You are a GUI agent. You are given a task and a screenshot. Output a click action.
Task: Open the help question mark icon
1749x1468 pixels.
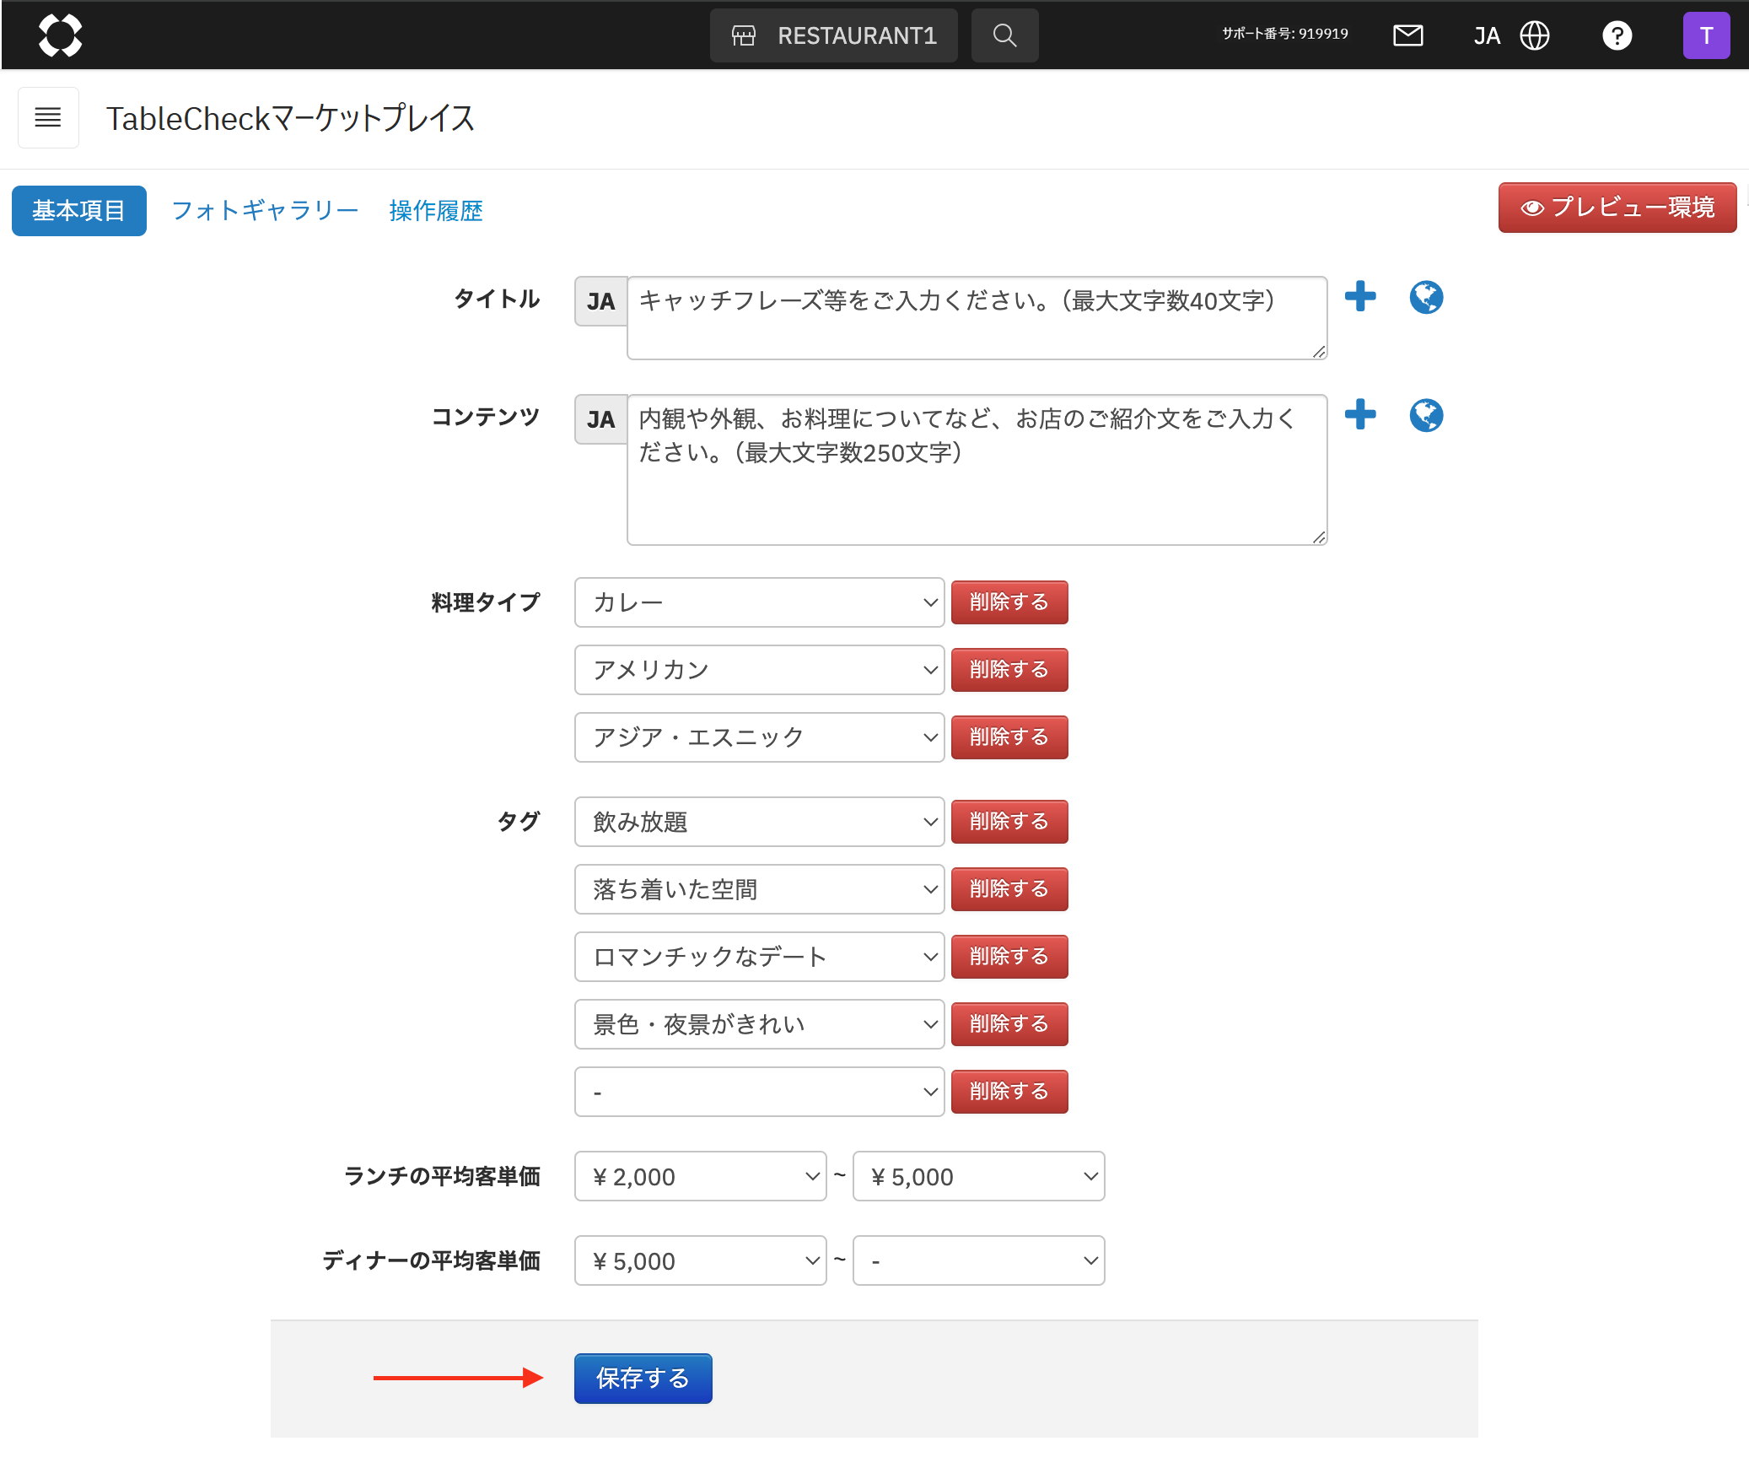click(1617, 35)
